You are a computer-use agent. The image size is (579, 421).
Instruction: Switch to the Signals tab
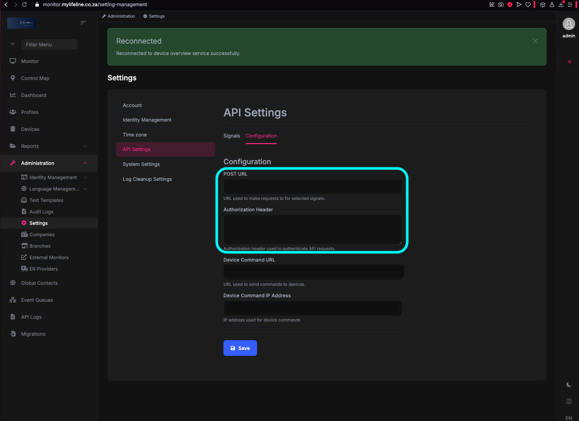(x=231, y=136)
